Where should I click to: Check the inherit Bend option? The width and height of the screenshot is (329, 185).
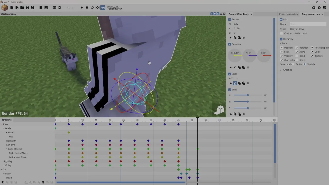point(297,56)
